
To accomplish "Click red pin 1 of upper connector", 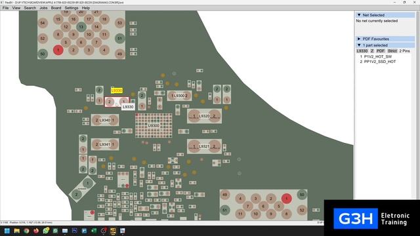I will click(58, 50).
